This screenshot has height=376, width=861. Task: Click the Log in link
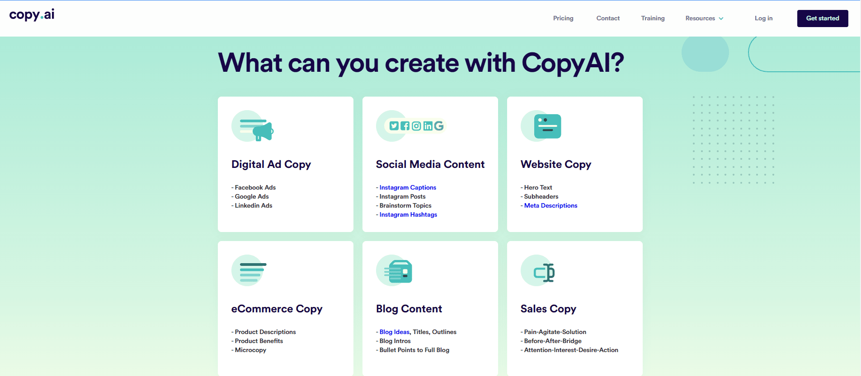[763, 19]
